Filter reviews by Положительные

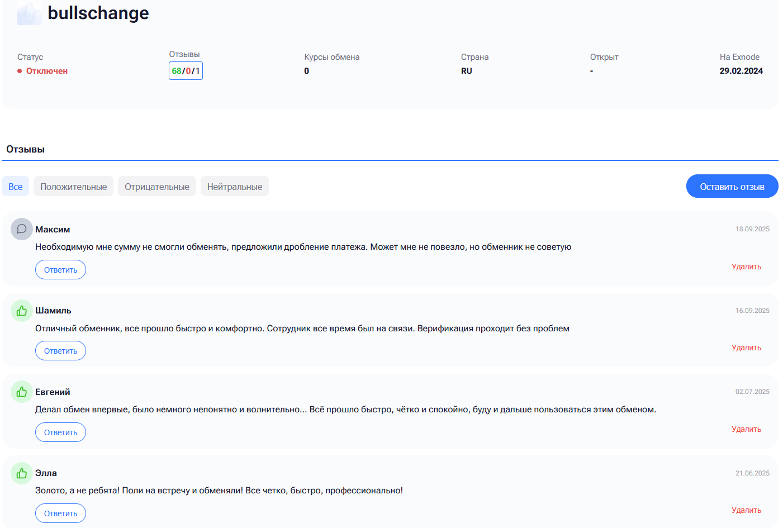point(73,187)
